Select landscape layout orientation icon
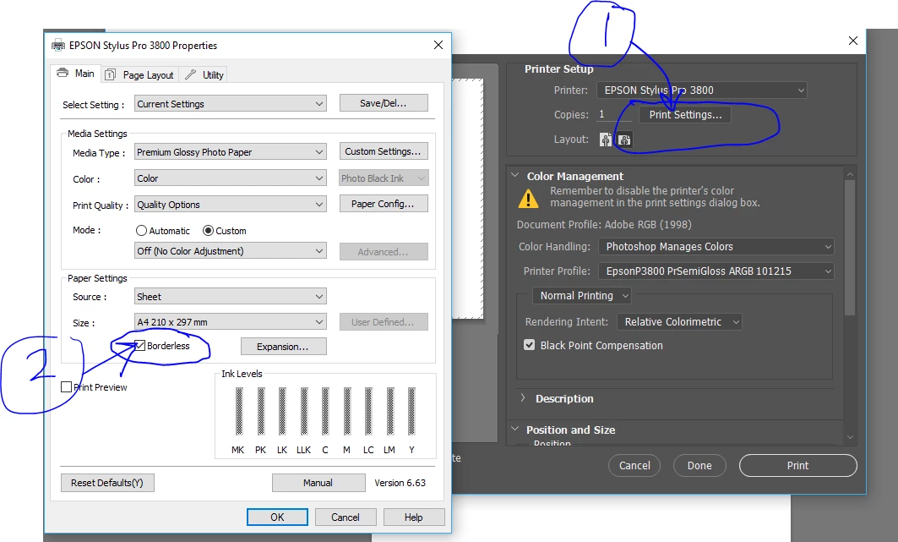The width and height of the screenshot is (898, 542). 625,140
